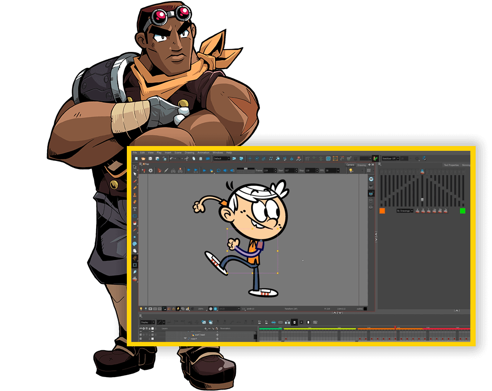
Task: Select the Text tool
Action: 135,209
